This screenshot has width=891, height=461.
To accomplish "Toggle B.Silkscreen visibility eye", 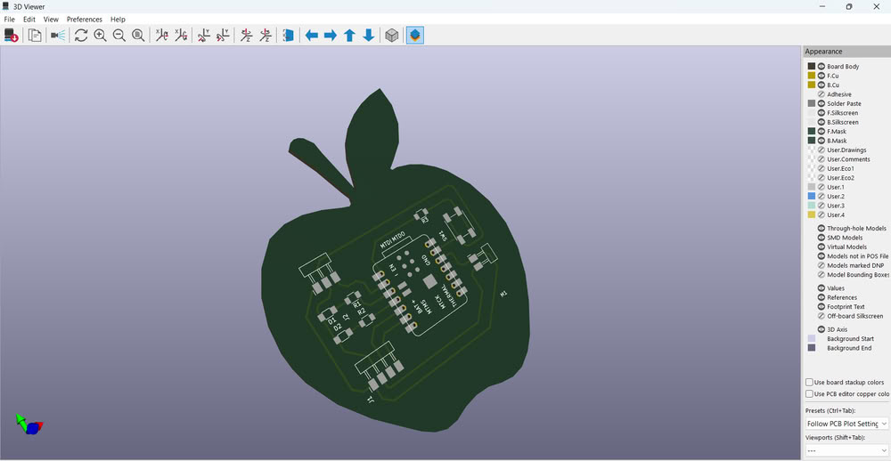I will (x=822, y=122).
